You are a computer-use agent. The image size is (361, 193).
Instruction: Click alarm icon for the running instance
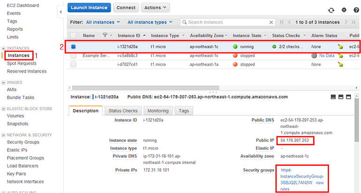(x=340, y=46)
